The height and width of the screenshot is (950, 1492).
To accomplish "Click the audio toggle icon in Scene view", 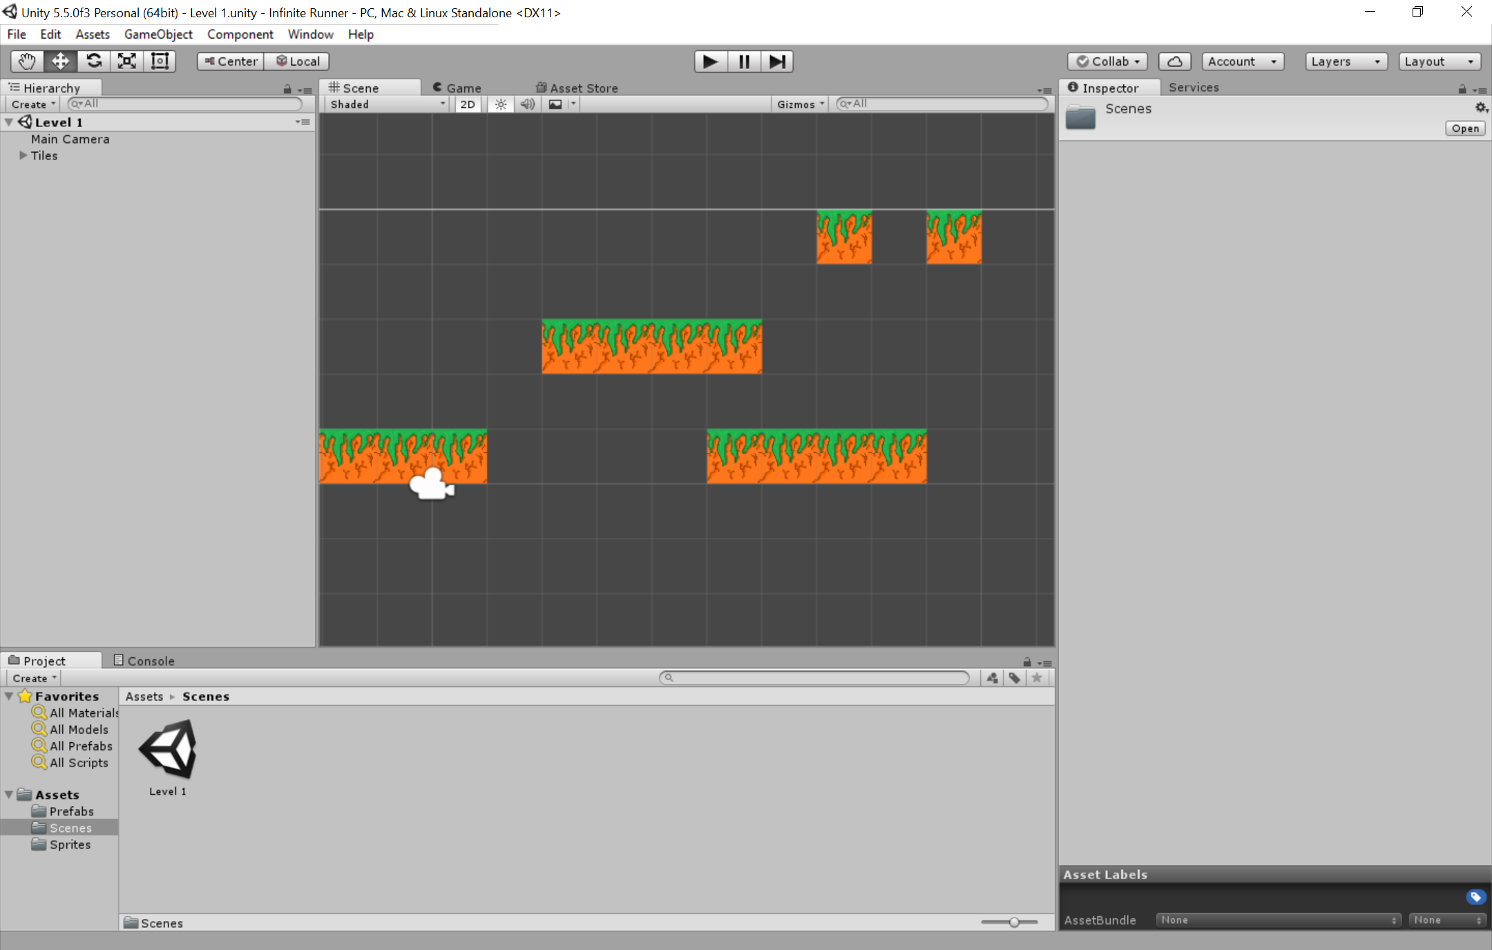I will tap(528, 104).
